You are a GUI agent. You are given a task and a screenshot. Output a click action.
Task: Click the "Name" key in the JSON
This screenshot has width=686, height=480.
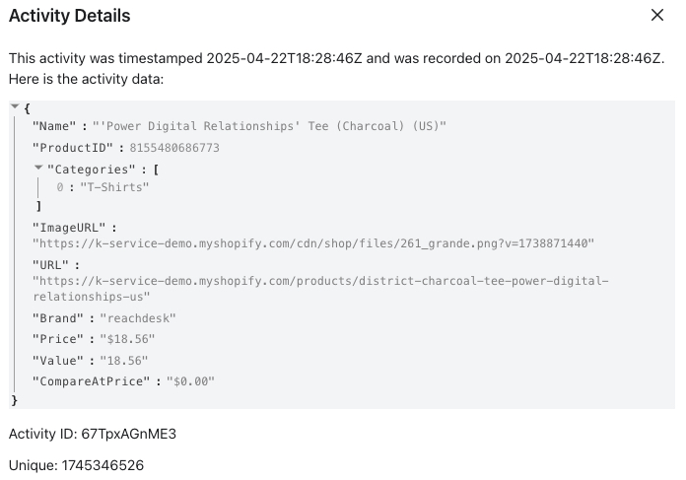pos(55,126)
